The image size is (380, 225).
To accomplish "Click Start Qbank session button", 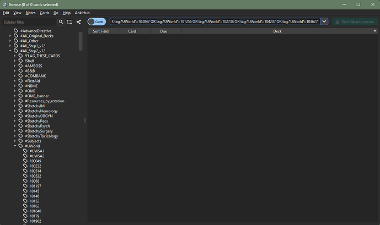I will click(x=354, y=21).
